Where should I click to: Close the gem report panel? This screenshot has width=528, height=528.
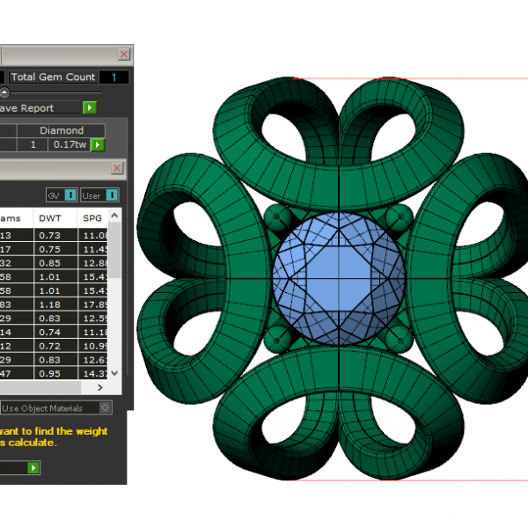[123, 54]
